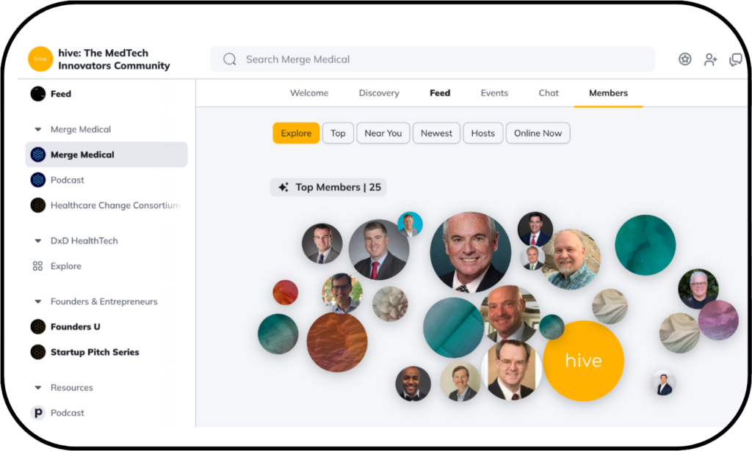Click the Search Merge Medical field

(433, 59)
